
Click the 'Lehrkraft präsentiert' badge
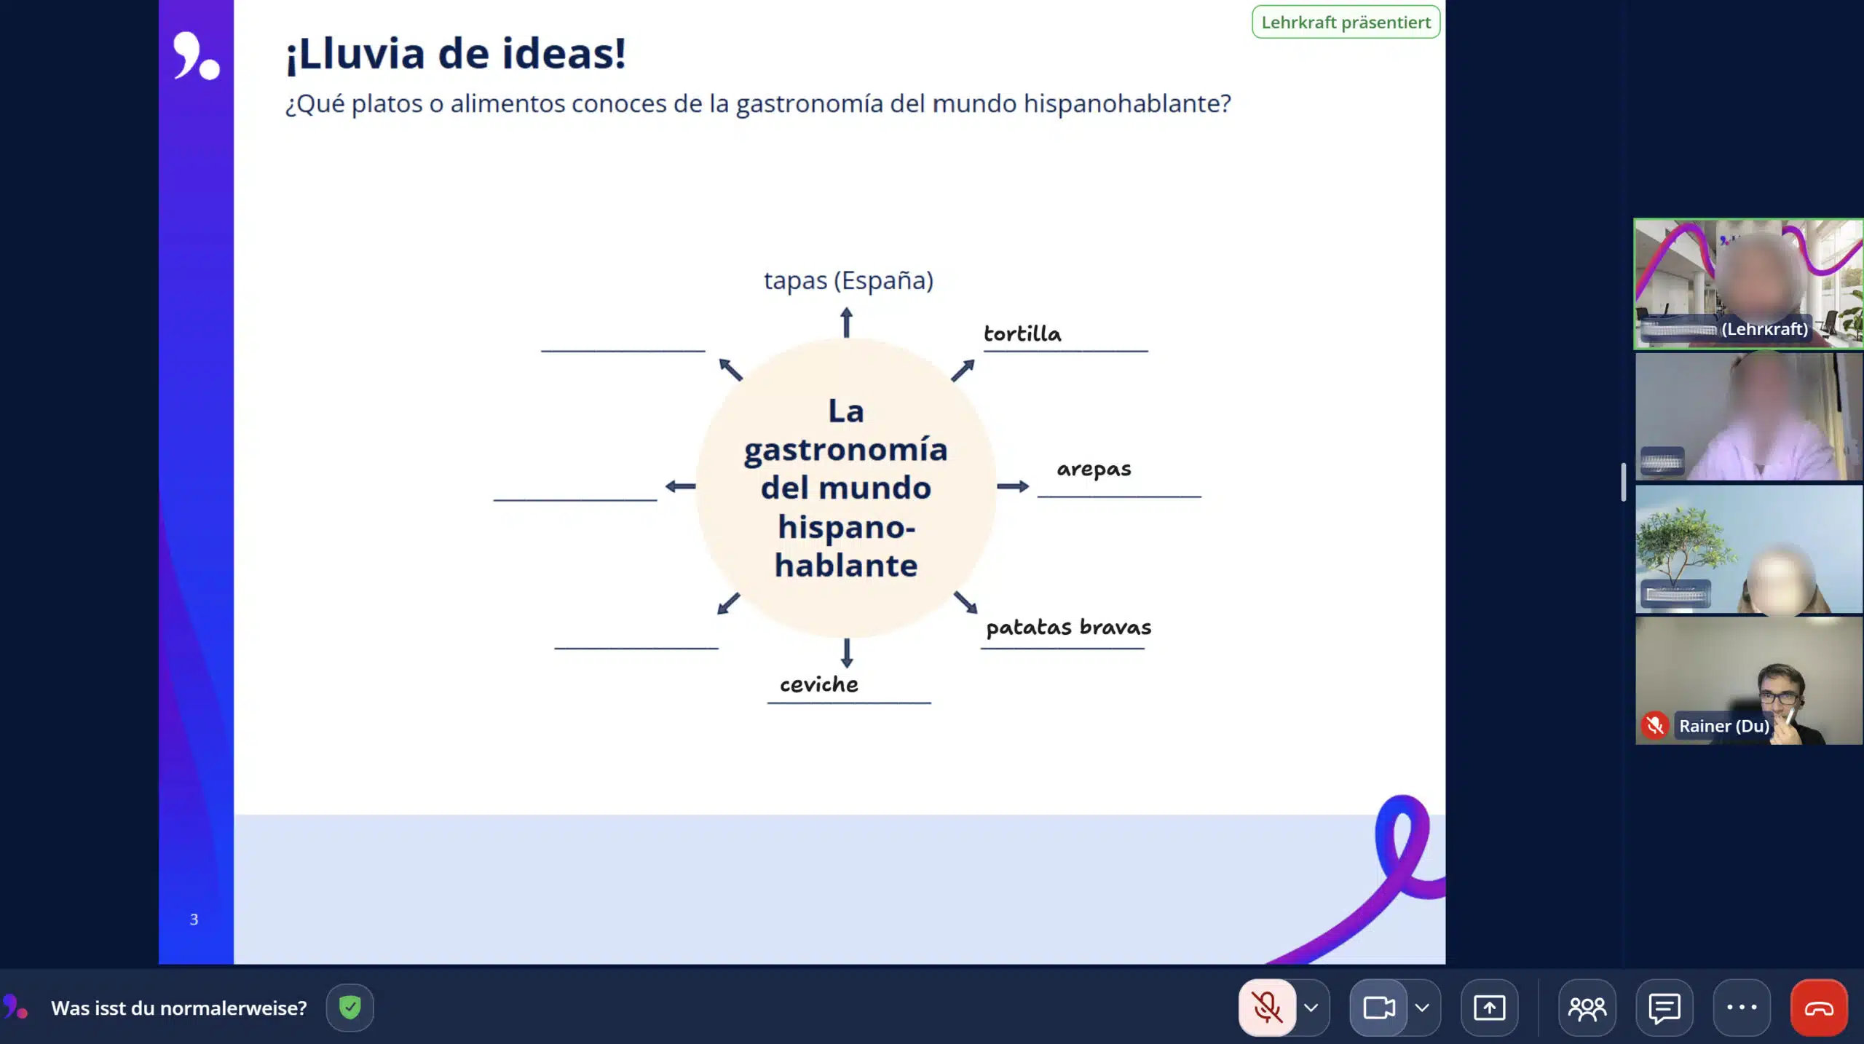pyautogui.click(x=1346, y=22)
